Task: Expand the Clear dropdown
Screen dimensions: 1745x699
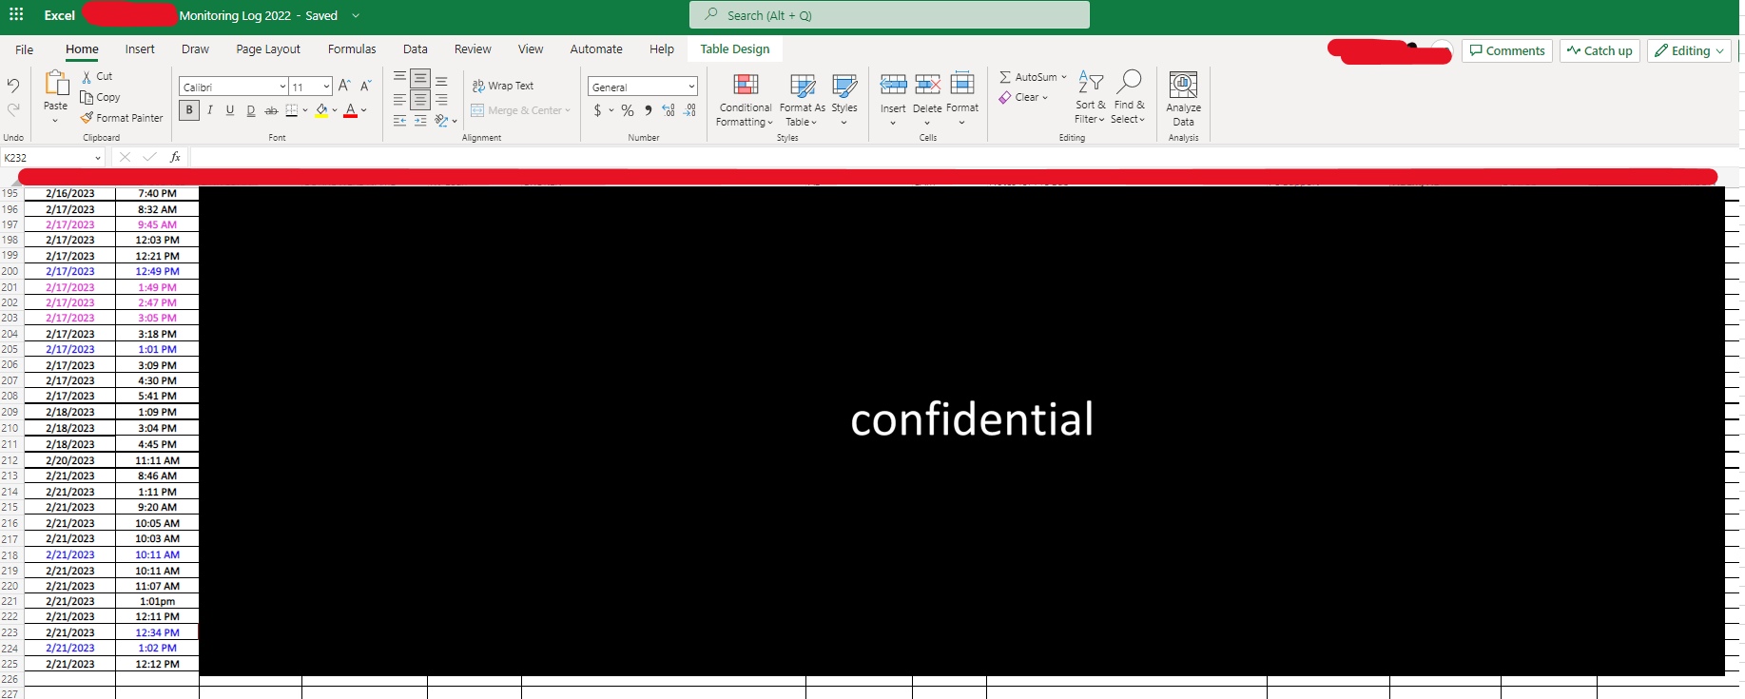Action: click(x=1045, y=97)
